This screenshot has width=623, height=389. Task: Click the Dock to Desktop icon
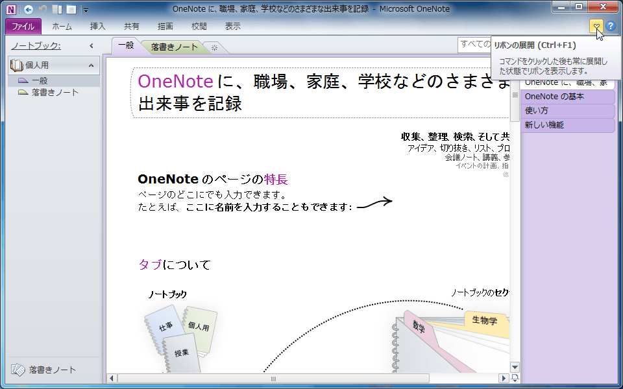pyautogui.click(x=57, y=10)
